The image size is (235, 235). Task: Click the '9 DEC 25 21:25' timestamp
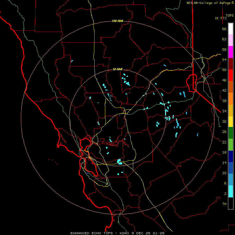pos(148,233)
